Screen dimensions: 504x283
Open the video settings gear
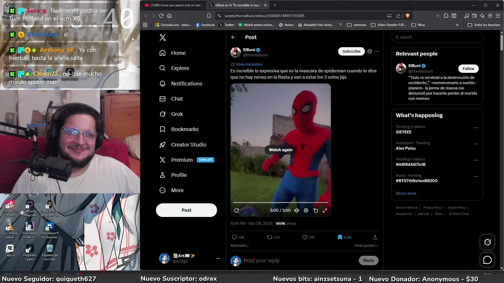coord(306,211)
